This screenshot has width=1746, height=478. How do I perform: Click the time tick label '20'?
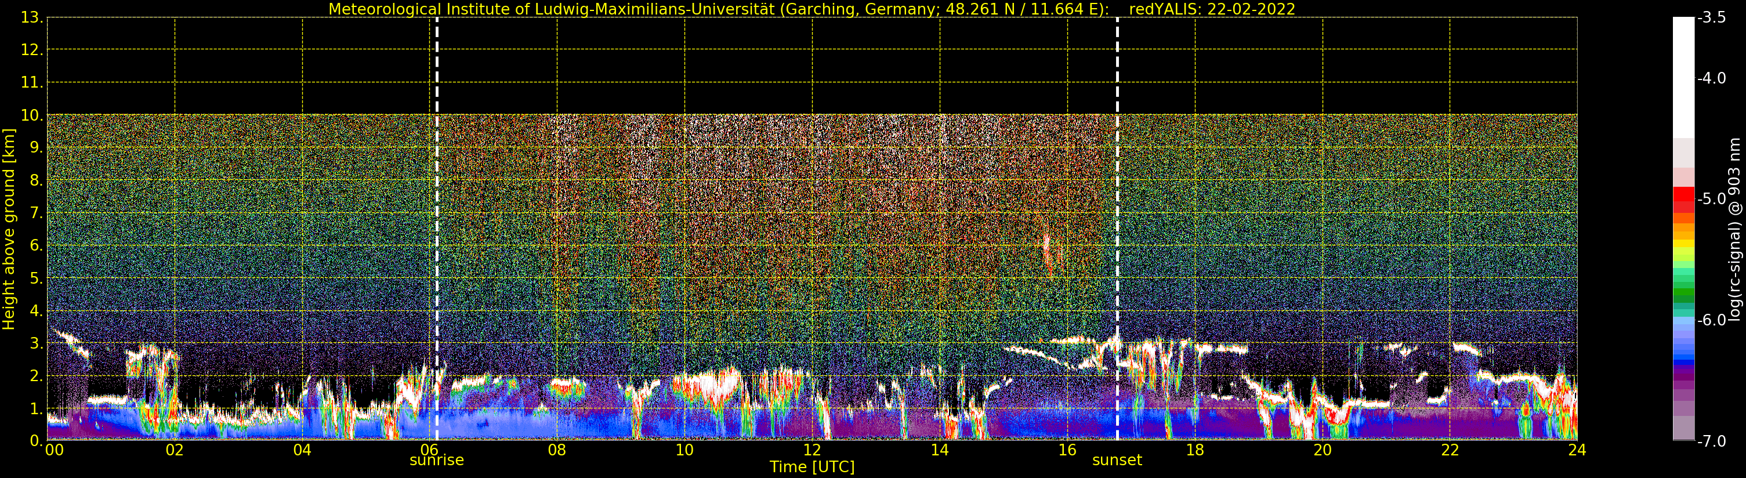pyautogui.click(x=1323, y=450)
